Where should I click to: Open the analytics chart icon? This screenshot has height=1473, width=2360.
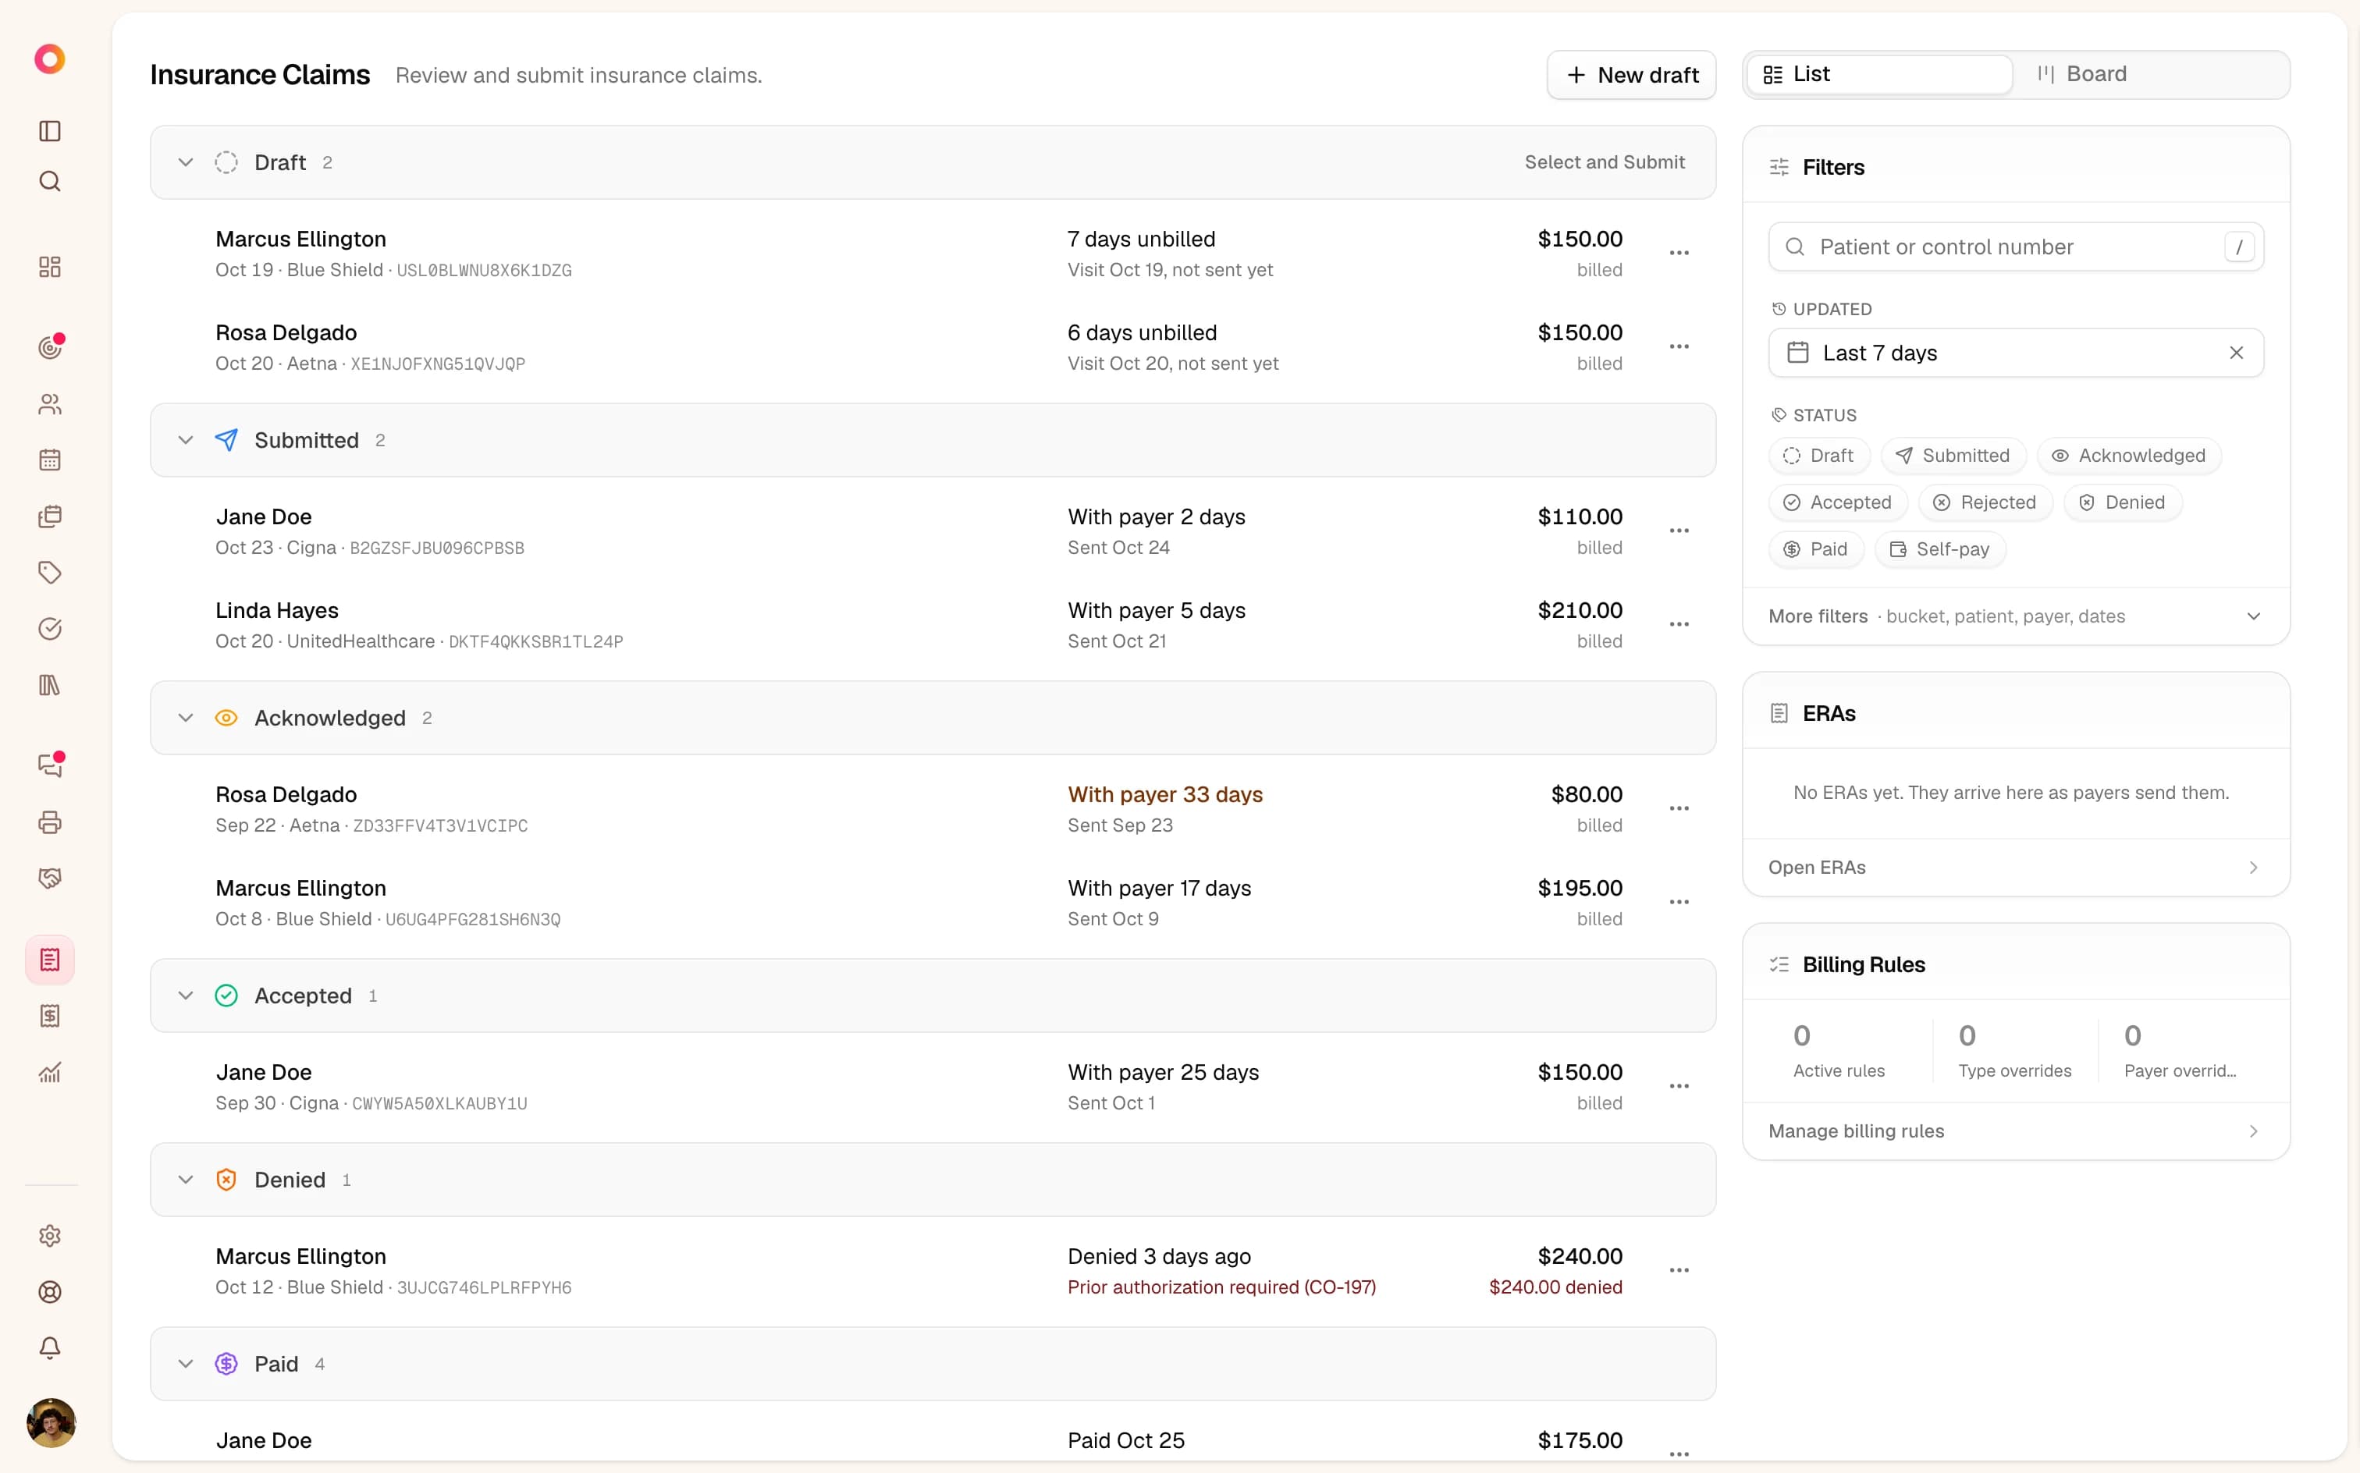click(50, 1073)
